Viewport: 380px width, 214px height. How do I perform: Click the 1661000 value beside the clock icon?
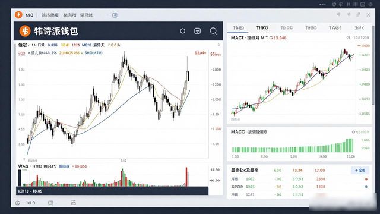pos(361,37)
